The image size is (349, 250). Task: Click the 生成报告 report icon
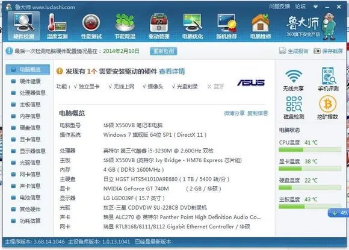(282, 51)
